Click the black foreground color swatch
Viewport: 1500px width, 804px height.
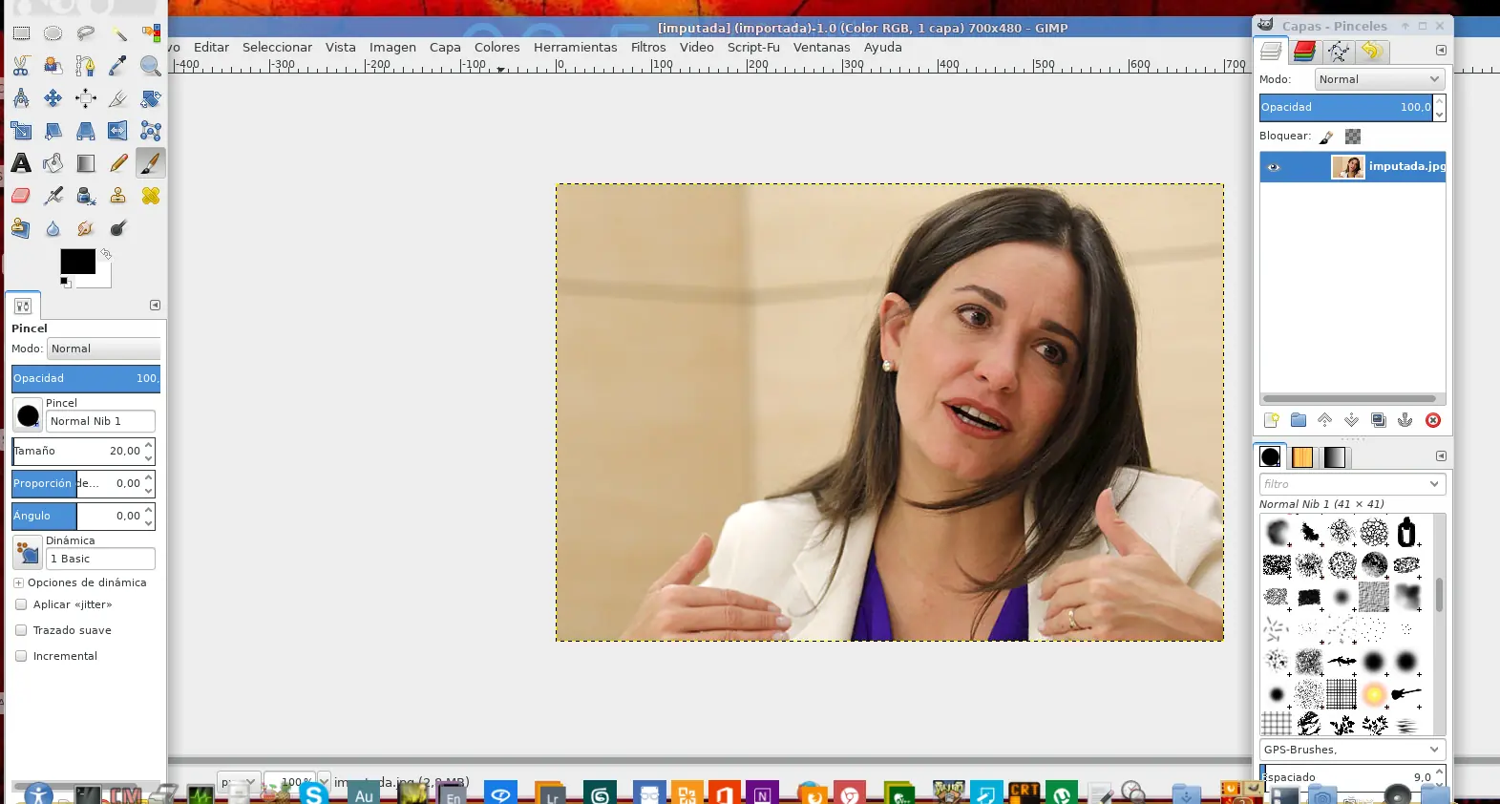[x=77, y=261]
